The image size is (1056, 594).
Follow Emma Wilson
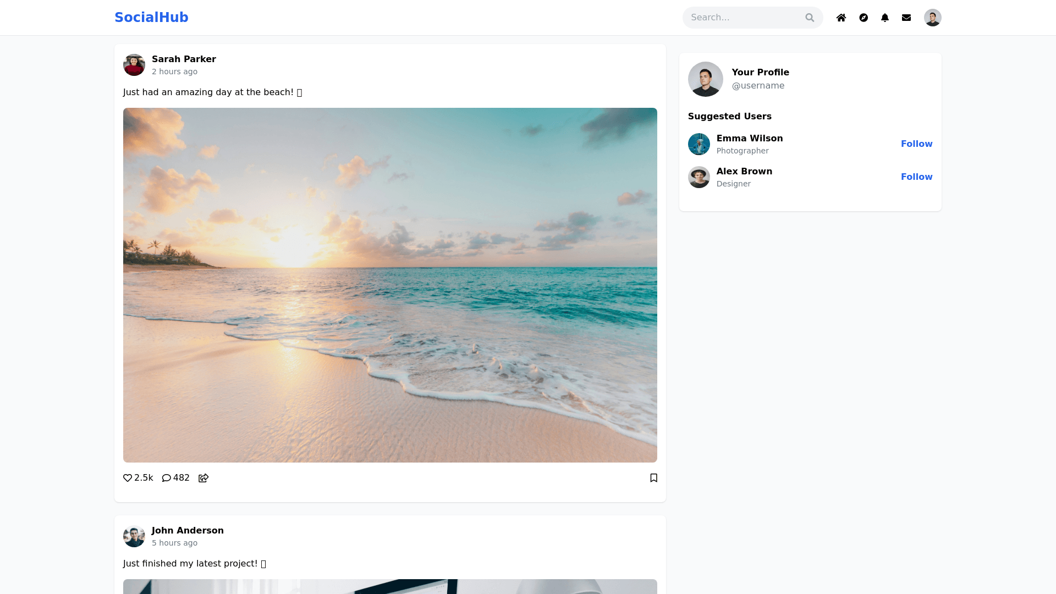[916, 144]
